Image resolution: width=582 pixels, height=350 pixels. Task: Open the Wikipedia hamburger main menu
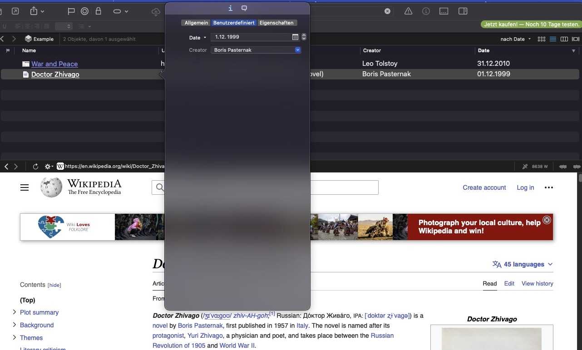25,187
